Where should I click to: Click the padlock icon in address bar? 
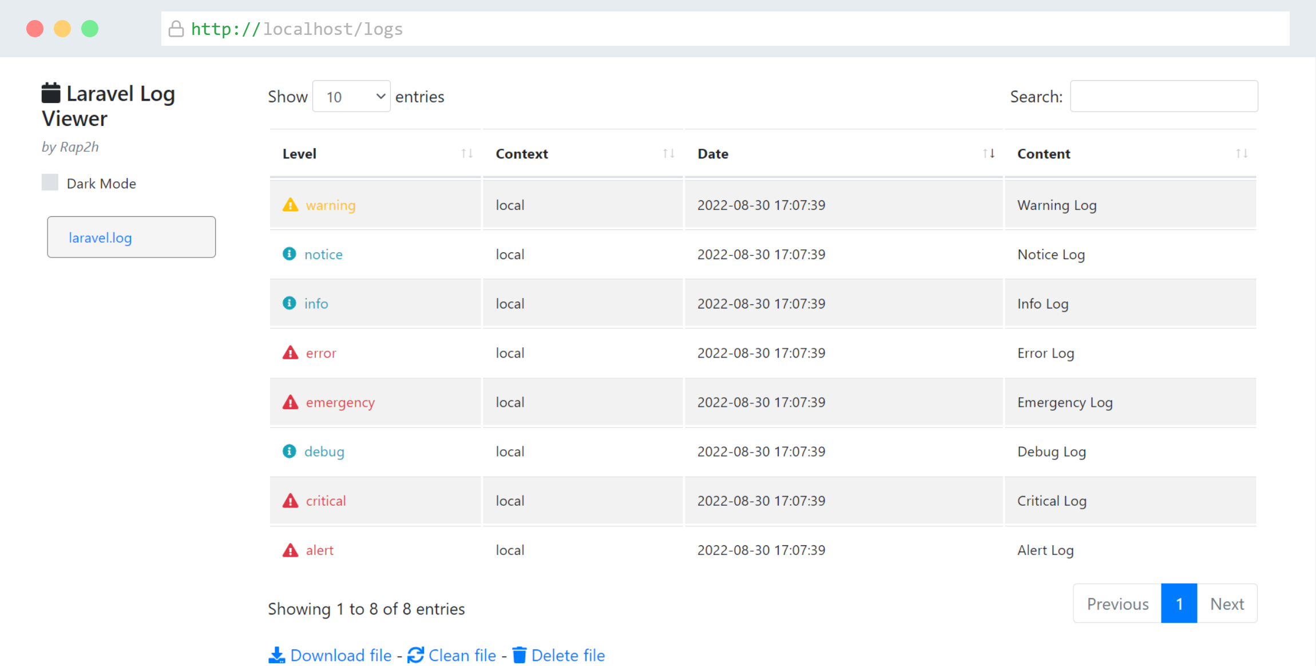tap(176, 29)
